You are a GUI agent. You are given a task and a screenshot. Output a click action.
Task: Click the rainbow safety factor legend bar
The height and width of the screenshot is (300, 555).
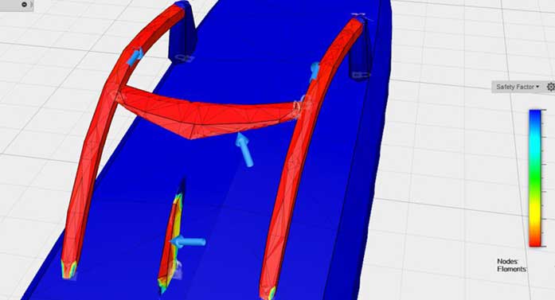point(535,178)
